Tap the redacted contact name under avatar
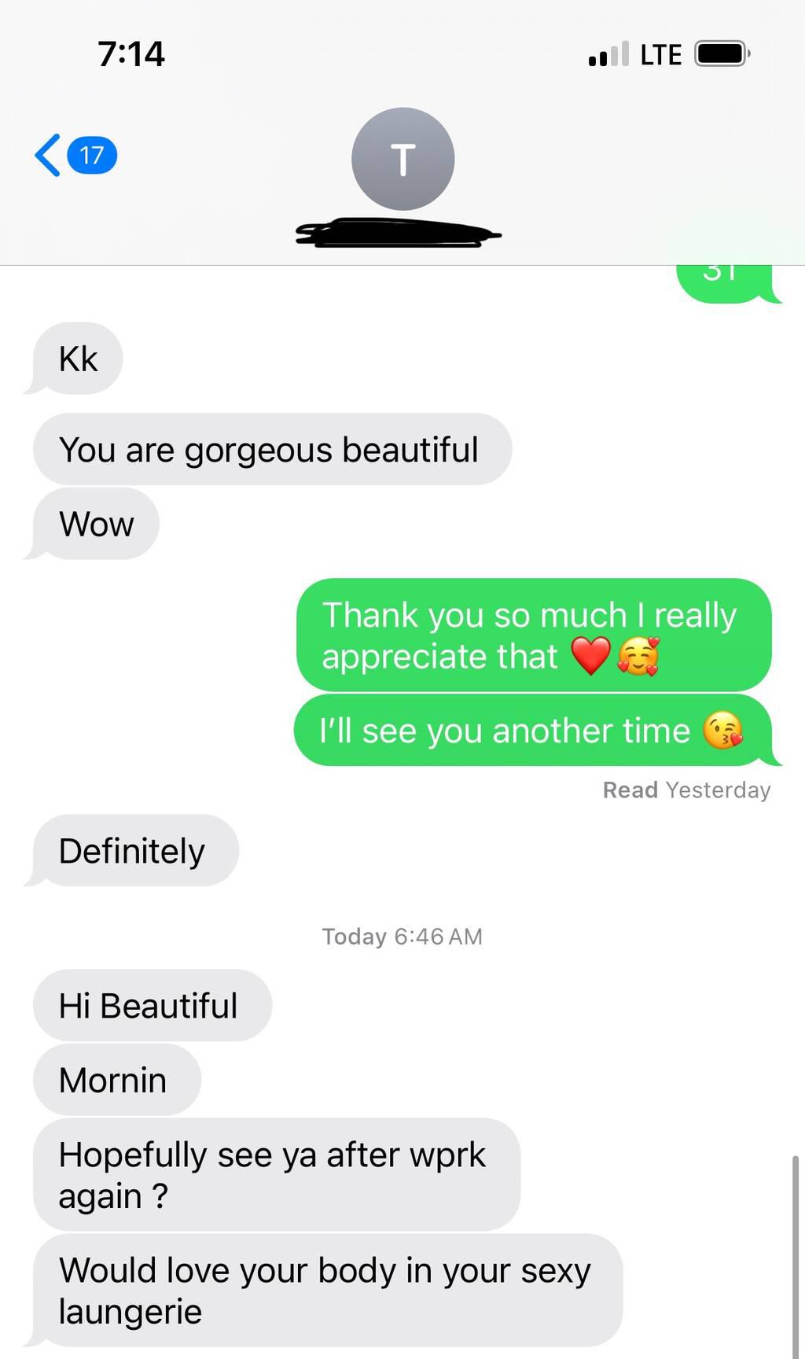This screenshot has height=1359, width=805. click(398, 233)
